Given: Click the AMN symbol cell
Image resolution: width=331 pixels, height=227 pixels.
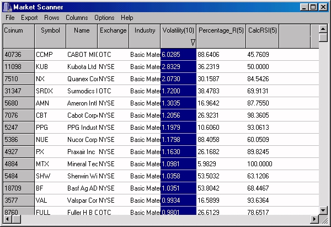Looking at the screenshot, I should pyautogui.click(x=50, y=103).
